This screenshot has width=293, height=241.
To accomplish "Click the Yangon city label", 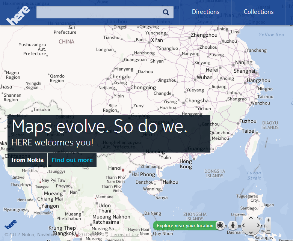I will coord(50,206).
